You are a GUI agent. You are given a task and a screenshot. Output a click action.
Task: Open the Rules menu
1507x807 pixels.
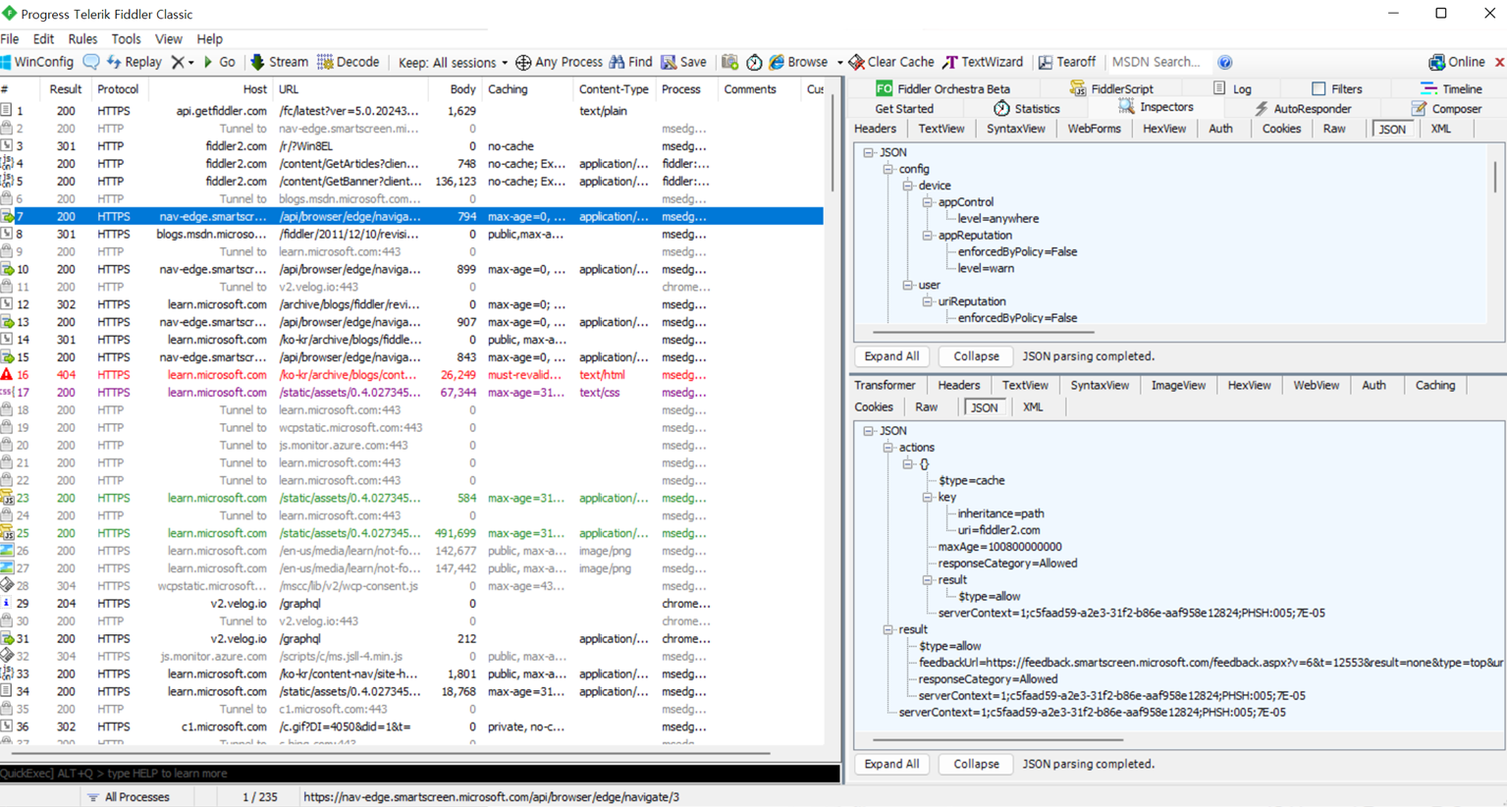point(82,39)
